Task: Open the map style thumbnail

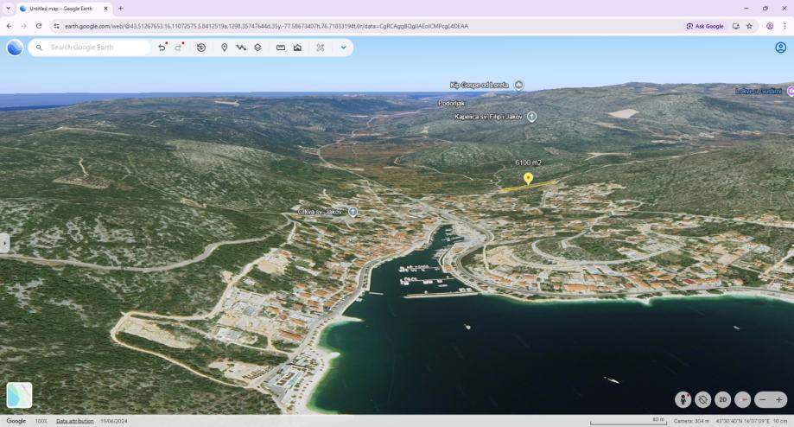Action: tap(19, 395)
